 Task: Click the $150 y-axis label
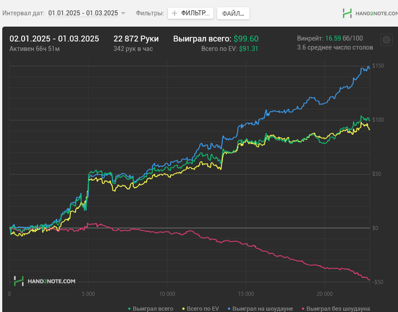(x=378, y=66)
